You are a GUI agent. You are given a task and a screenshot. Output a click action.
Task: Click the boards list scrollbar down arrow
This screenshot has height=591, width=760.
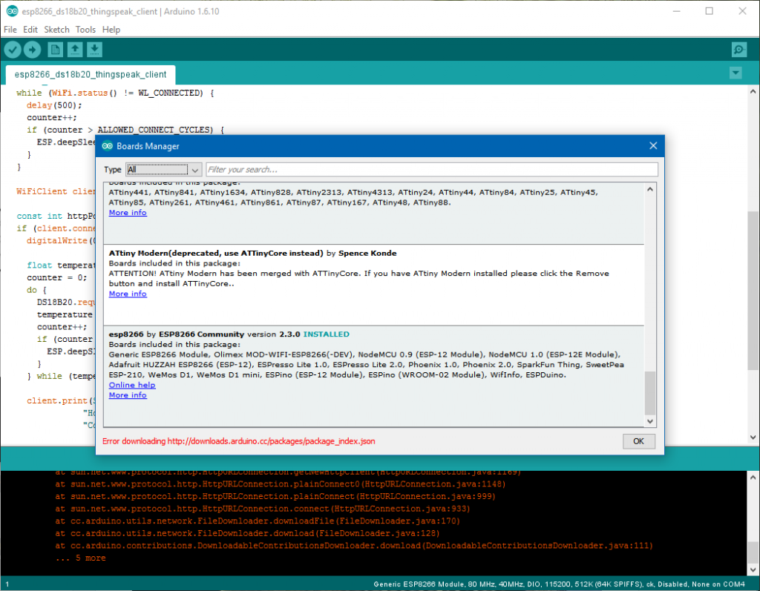[650, 421]
